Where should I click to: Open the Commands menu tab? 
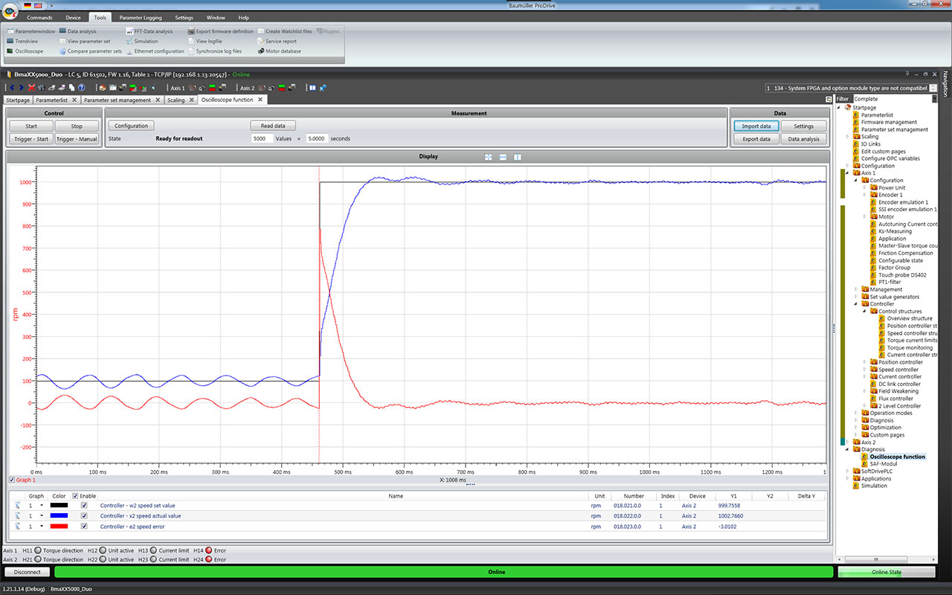[x=39, y=17]
